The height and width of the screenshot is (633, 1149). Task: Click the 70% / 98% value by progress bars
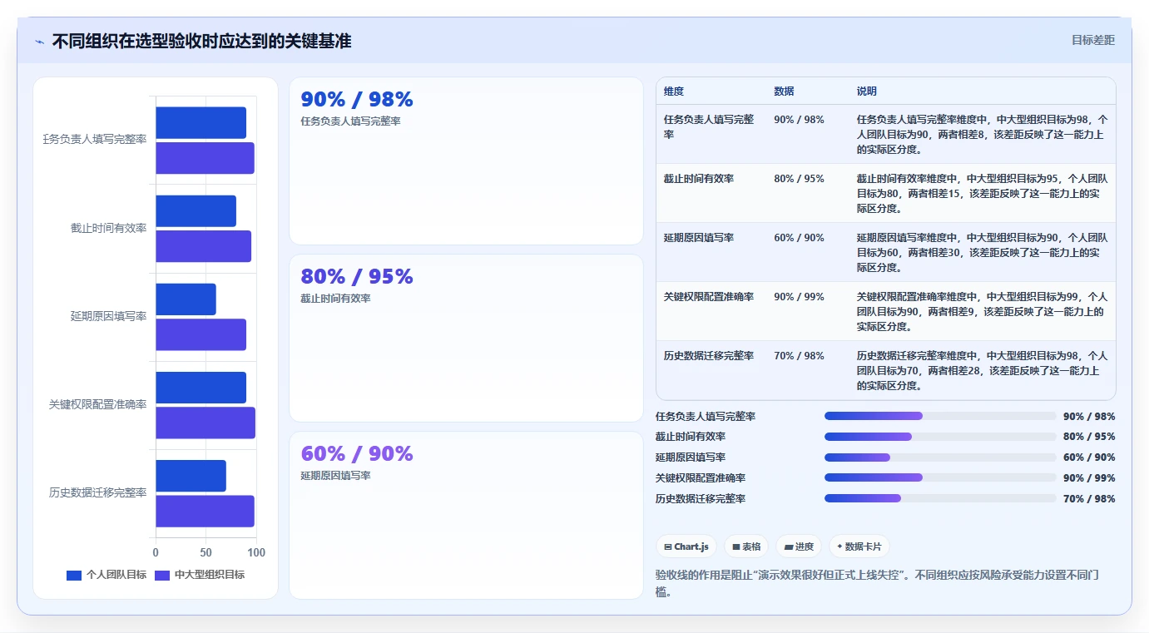click(1089, 499)
